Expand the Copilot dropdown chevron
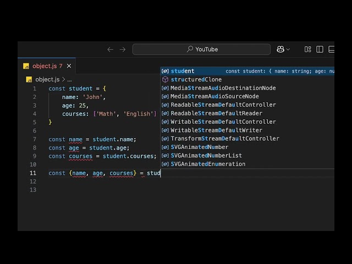 click(x=288, y=50)
